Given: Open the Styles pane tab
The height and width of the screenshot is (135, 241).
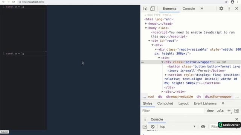Looking at the screenshot, I should pos(148,103).
